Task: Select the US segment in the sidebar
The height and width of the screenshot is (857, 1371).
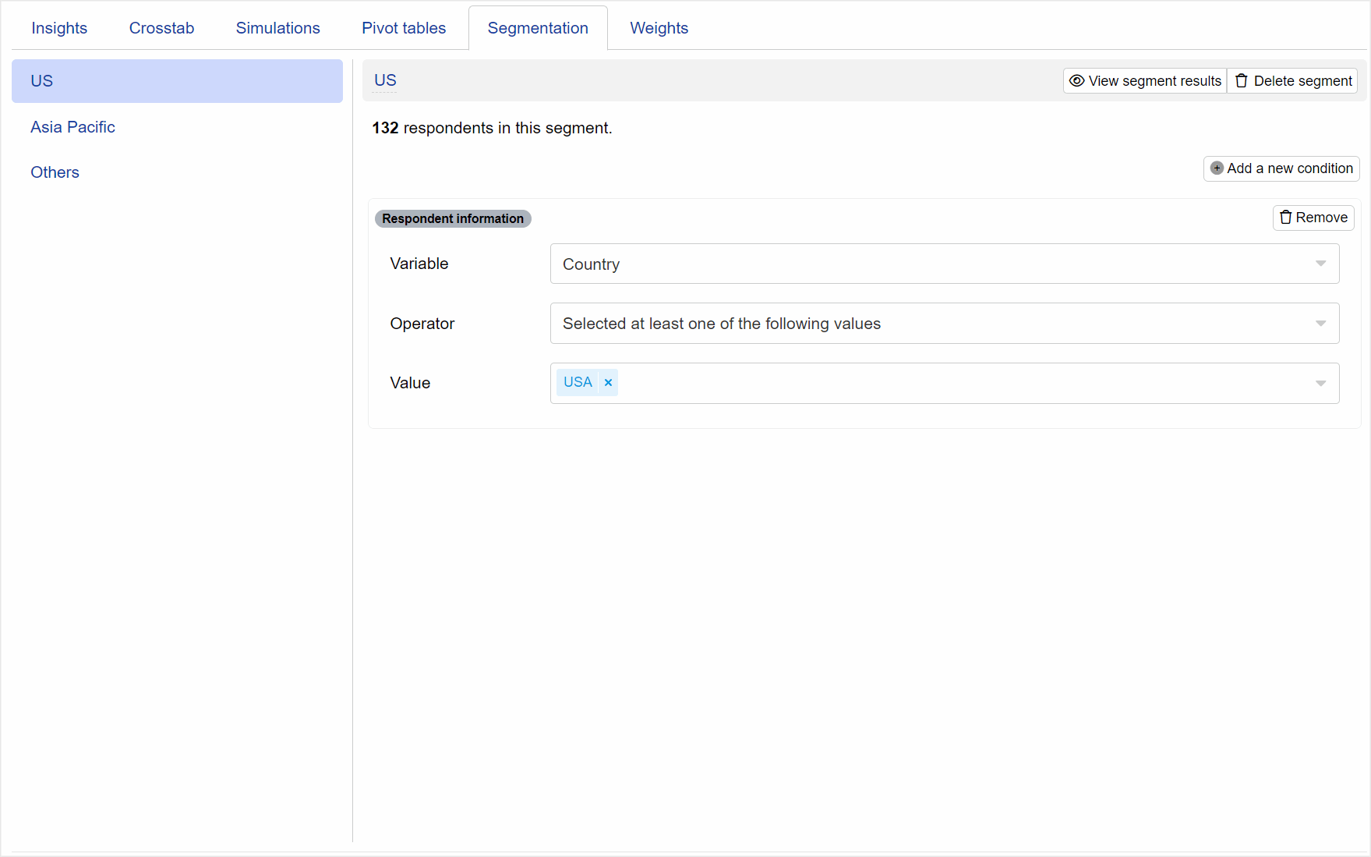Action: click(177, 81)
